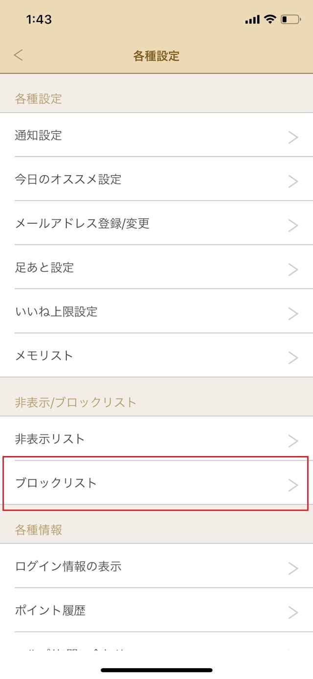Open ブロックリスト entry
The height and width of the screenshot is (679, 313).
click(56, 483)
